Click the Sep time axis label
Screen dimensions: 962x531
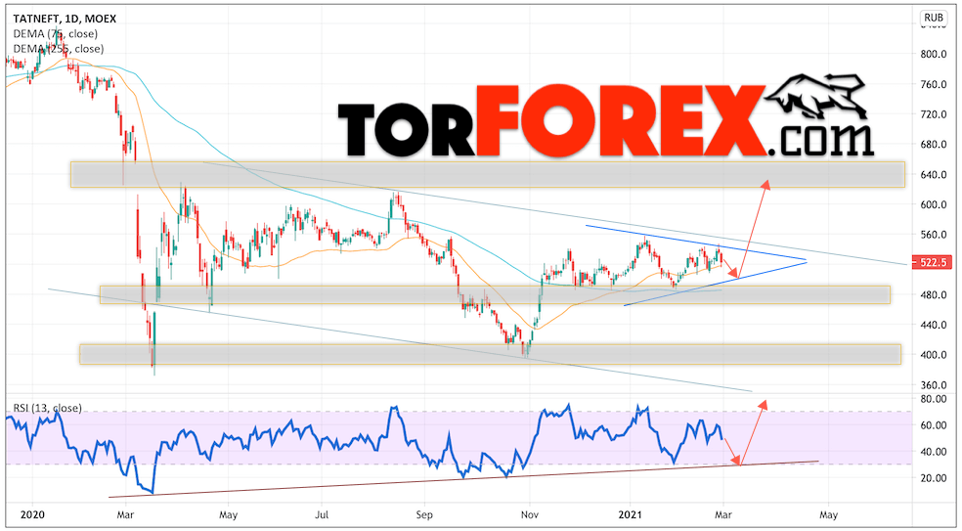coord(423,514)
